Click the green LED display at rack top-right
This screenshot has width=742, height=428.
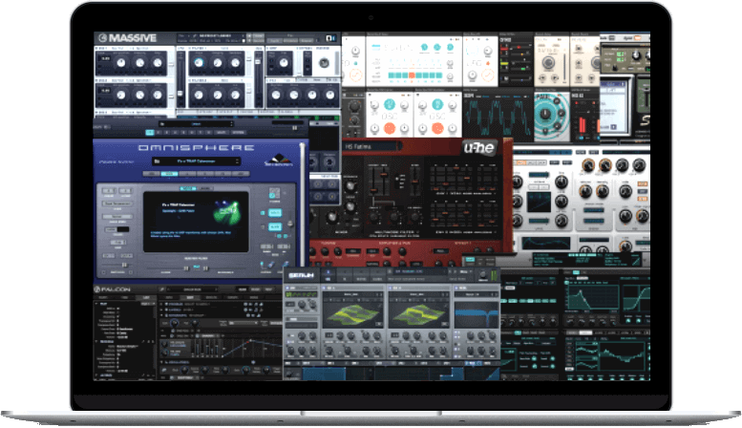(621, 56)
